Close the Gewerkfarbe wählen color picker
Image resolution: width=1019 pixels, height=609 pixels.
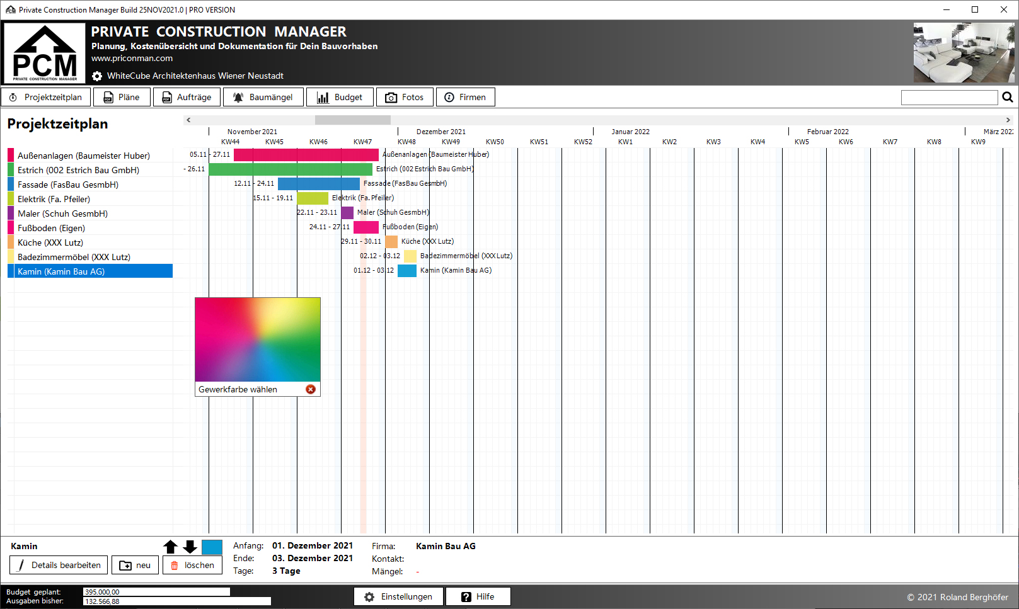(311, 389)
